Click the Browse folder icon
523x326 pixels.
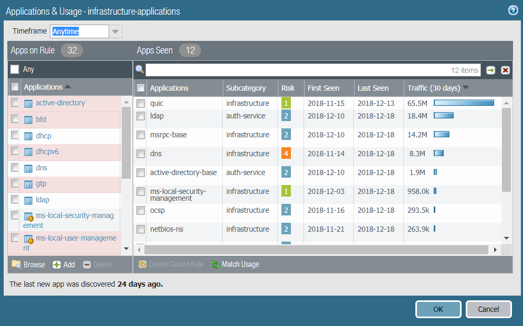tap(16, 264)
